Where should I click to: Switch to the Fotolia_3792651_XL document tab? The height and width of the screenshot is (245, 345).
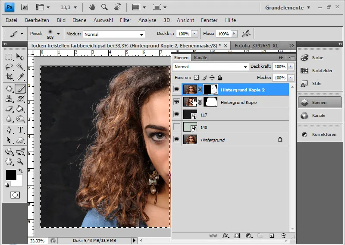pyautogui.click(x=256, y=46)
